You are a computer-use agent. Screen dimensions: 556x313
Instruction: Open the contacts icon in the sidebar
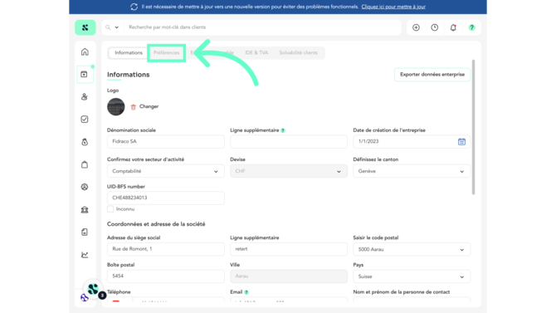85,96
